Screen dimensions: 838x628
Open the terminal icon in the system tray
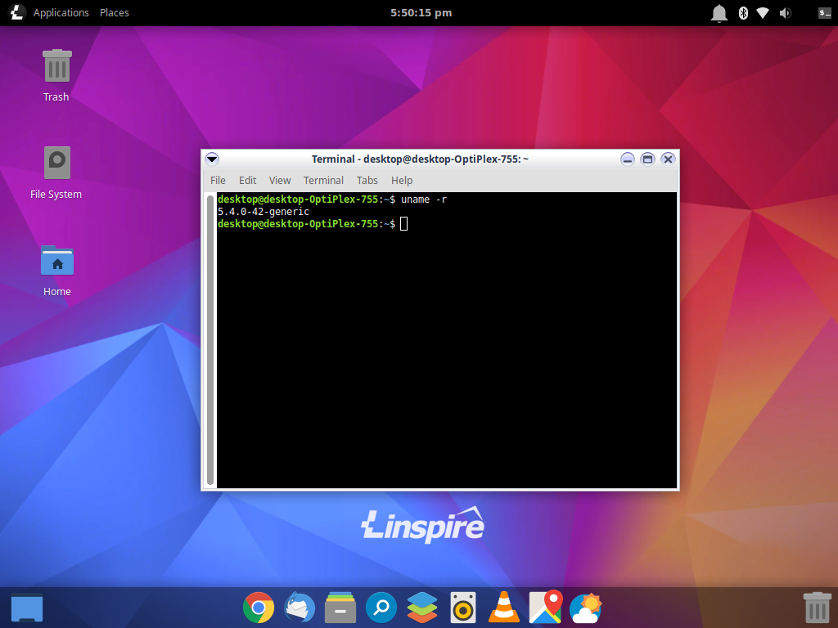pos(824,12)
